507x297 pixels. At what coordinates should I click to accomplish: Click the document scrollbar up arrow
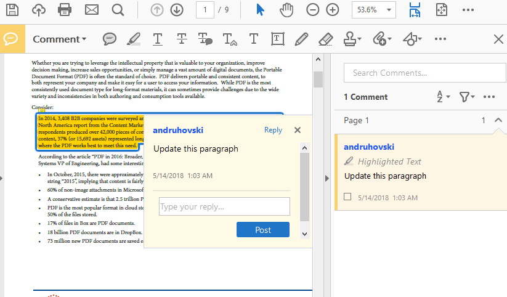point(318,60)
